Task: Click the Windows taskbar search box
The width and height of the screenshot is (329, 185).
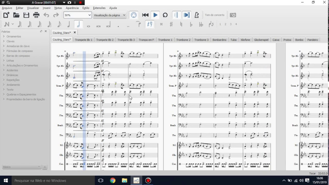Action: 53,180
